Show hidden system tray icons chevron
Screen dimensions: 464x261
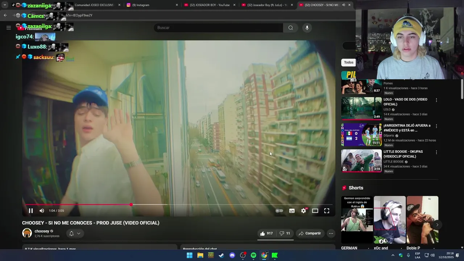[393, 255]
